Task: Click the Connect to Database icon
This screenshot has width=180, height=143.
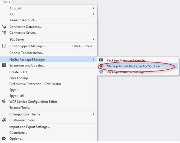Action: pos(4,27)
